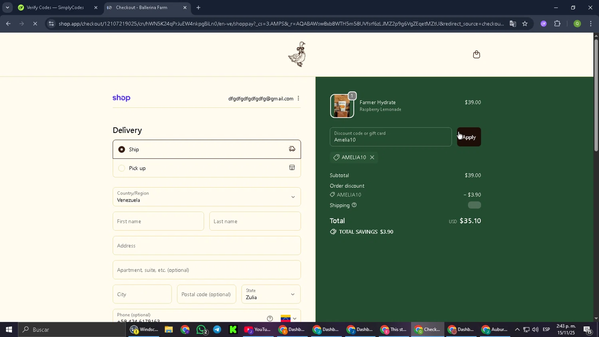Close the Checkout Ballerina Farm tab
599x337 pixels.
tap(185, 8)
